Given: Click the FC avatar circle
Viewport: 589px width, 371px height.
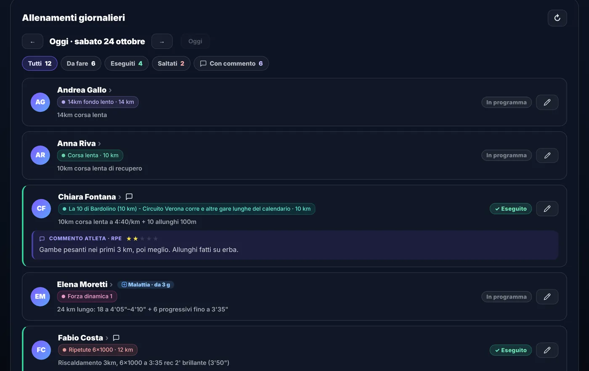Looking at the screenshot, I should click(x=41, y=350).
